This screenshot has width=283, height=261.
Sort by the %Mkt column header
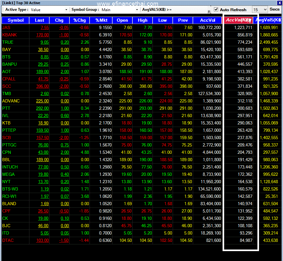(x=101, y=20)
